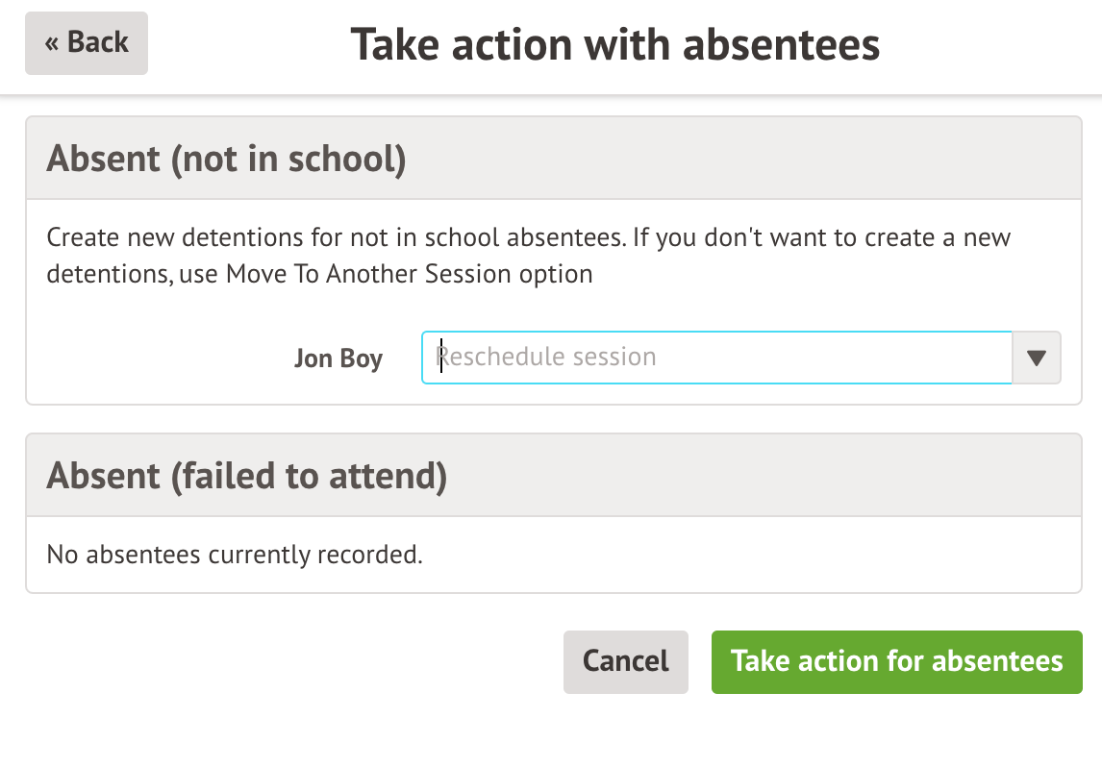Click the blank area right of page title
Image resolution: width=1102 pixels, height=767 pixels.
point(990,45)
